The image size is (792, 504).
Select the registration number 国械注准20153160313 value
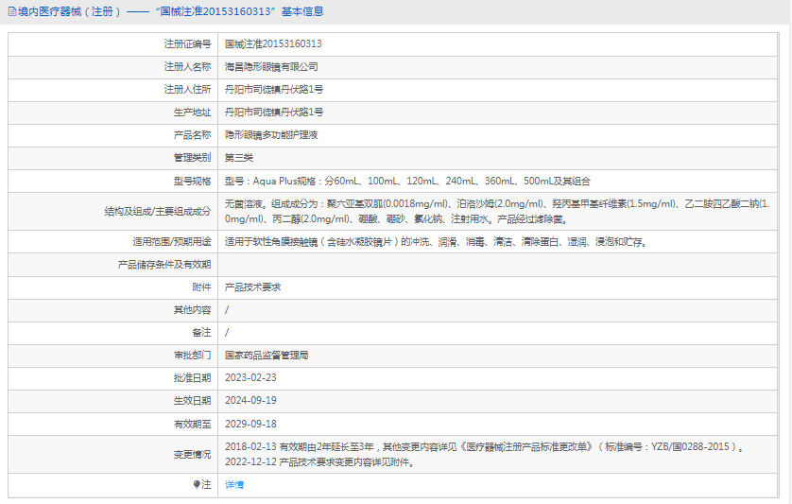pyautogui.click(x=273, y=44)
